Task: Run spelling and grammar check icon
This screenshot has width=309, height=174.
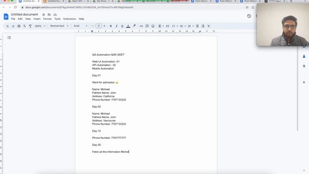Action: (25, 26)
